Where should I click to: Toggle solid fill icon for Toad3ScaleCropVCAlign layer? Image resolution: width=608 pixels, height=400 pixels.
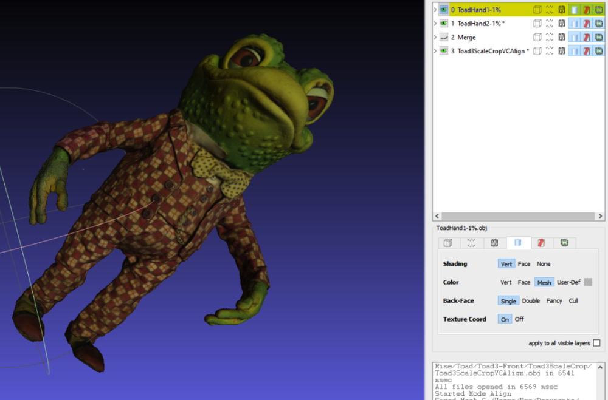coord(575,51)
